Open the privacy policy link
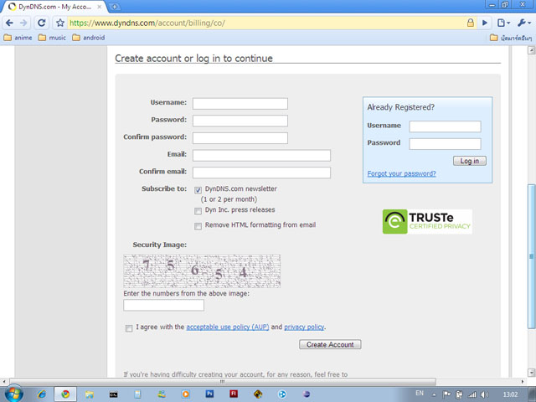The height and width of the screenshot is (402, 536). [x=304, y=327]
